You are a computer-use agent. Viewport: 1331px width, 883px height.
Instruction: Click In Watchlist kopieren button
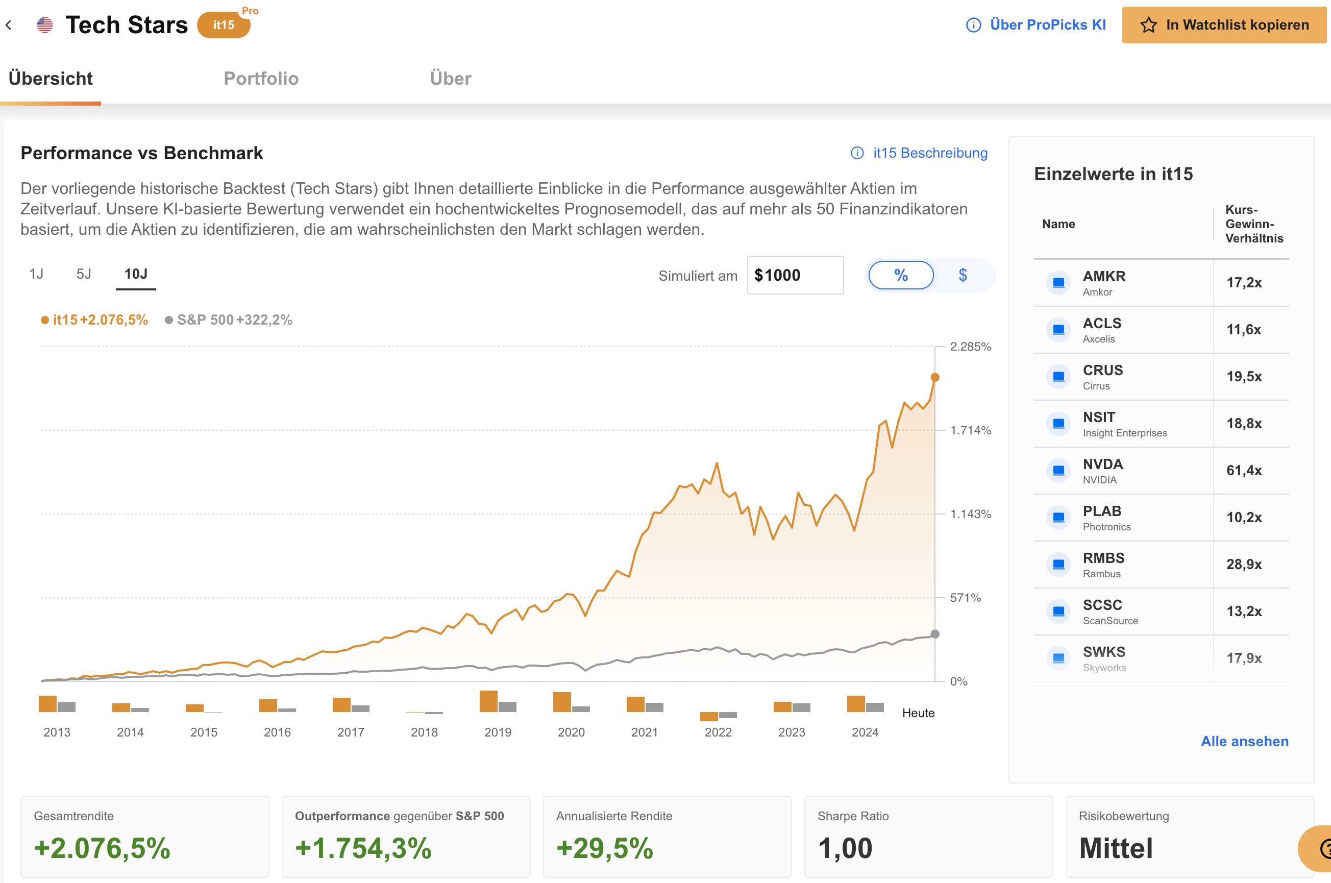[1224, 25]
